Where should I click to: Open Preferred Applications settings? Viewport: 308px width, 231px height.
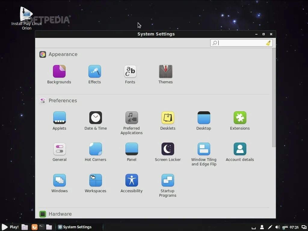click(132, 123)
